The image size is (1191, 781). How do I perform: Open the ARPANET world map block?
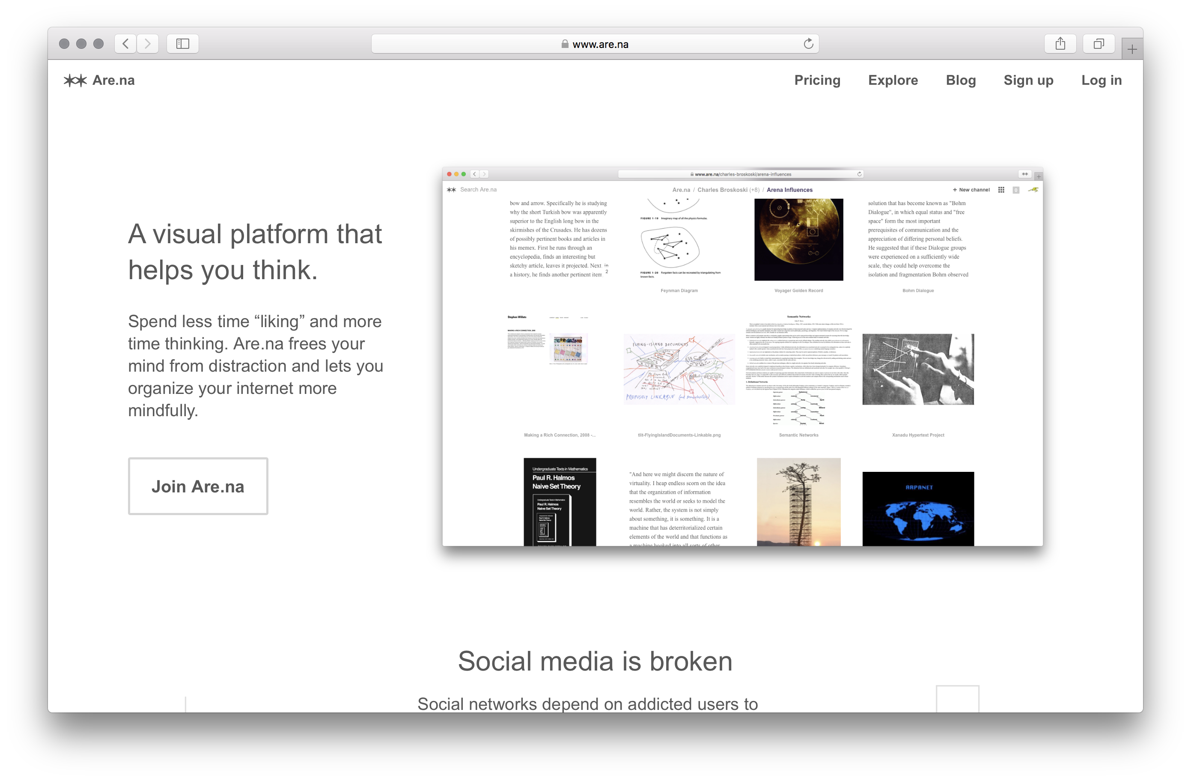pos(918,509)
